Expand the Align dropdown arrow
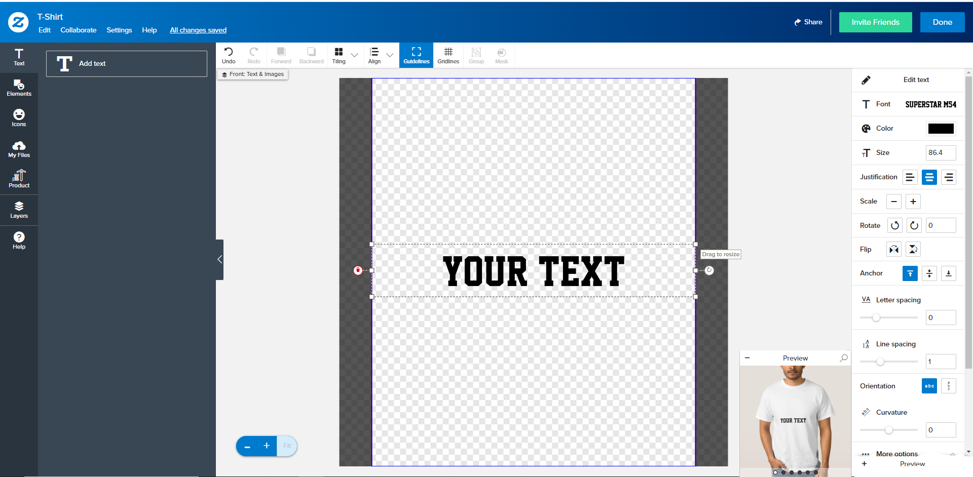The width and height of the screenshot is (973, 477). coord(390,55)
